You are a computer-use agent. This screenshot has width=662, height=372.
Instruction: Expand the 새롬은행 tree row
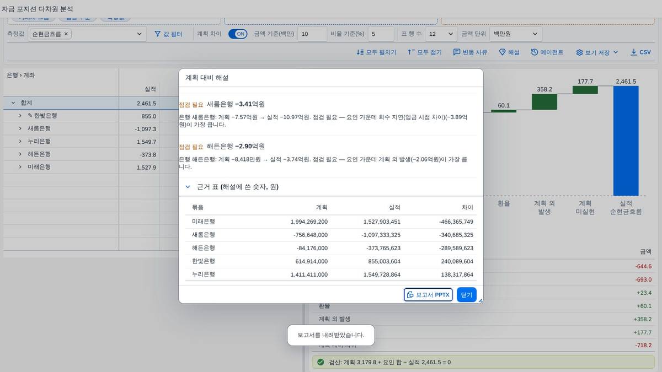point(20,128)
